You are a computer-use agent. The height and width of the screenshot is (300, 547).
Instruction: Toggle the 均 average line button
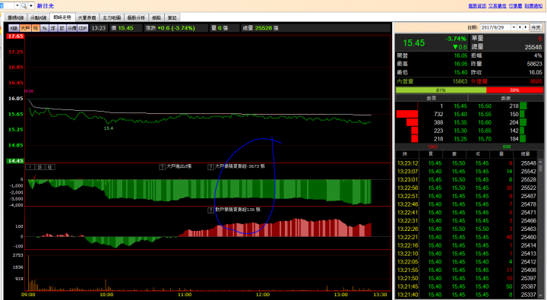pyautogui.click(x=36, y=28)
